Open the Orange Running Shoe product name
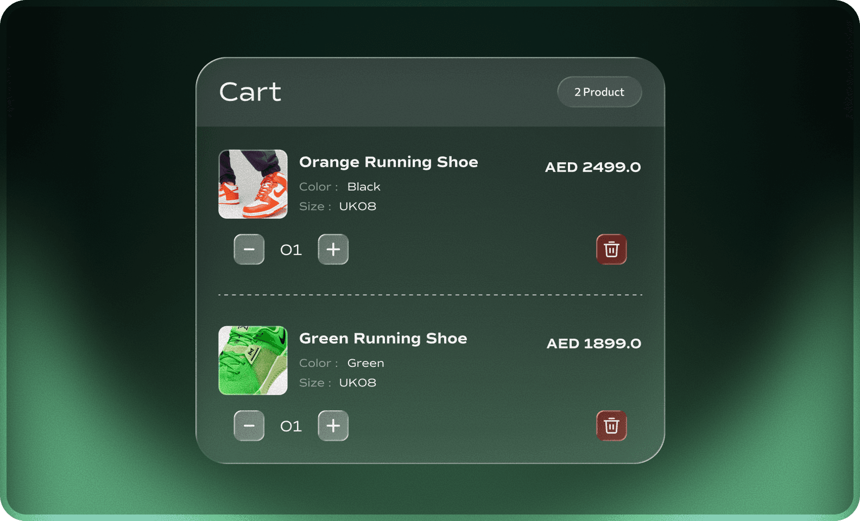860x521 pixels. point(389,162)
